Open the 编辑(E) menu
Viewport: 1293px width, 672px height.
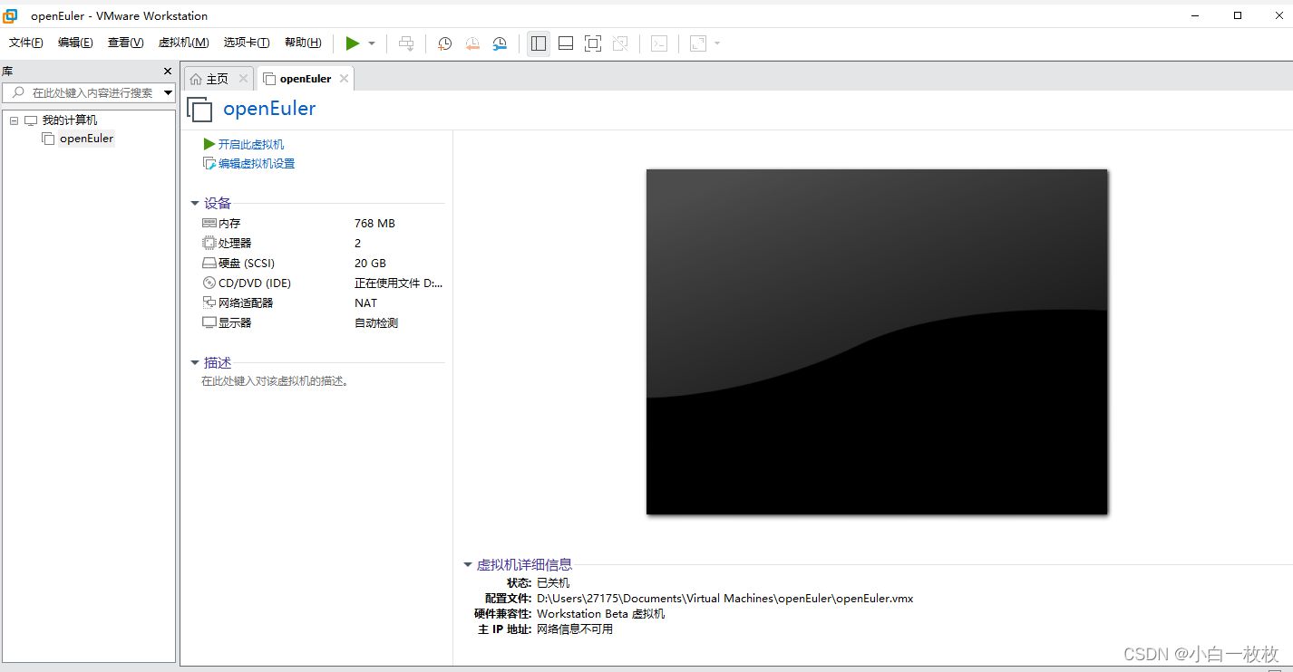tap(75, 43)
